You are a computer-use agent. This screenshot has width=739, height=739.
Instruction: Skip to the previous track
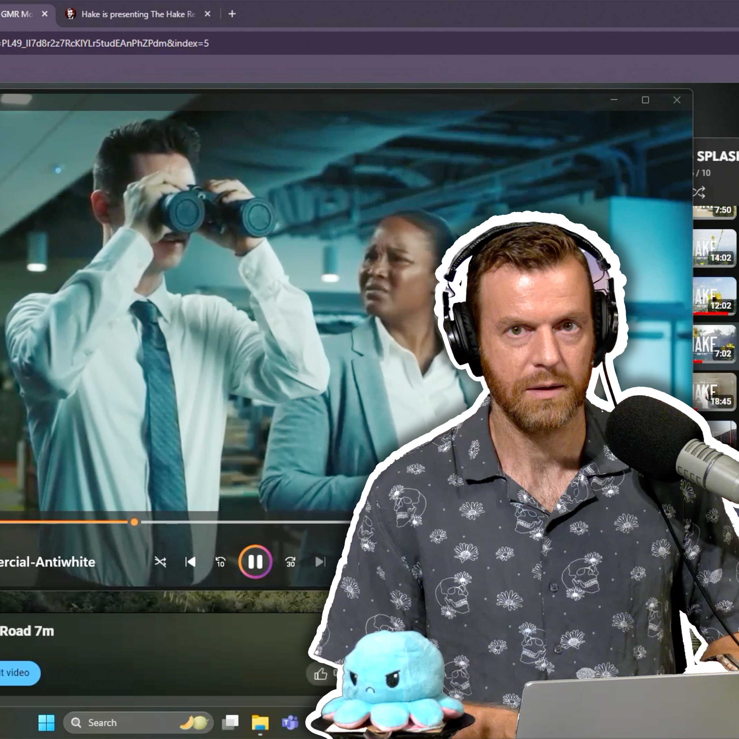(x=190, y=562)
